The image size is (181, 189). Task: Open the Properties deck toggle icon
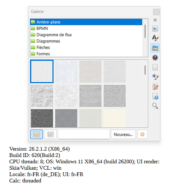[155, 29]
